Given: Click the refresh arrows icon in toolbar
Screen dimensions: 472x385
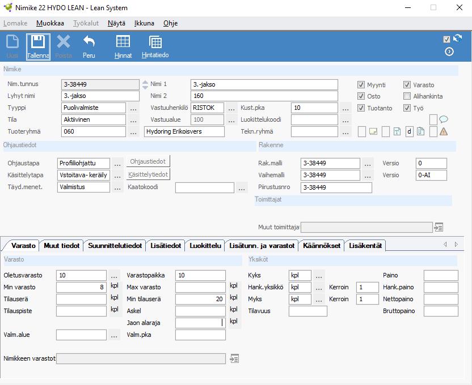Looking at the screenshot, I should tap(458, 38).
